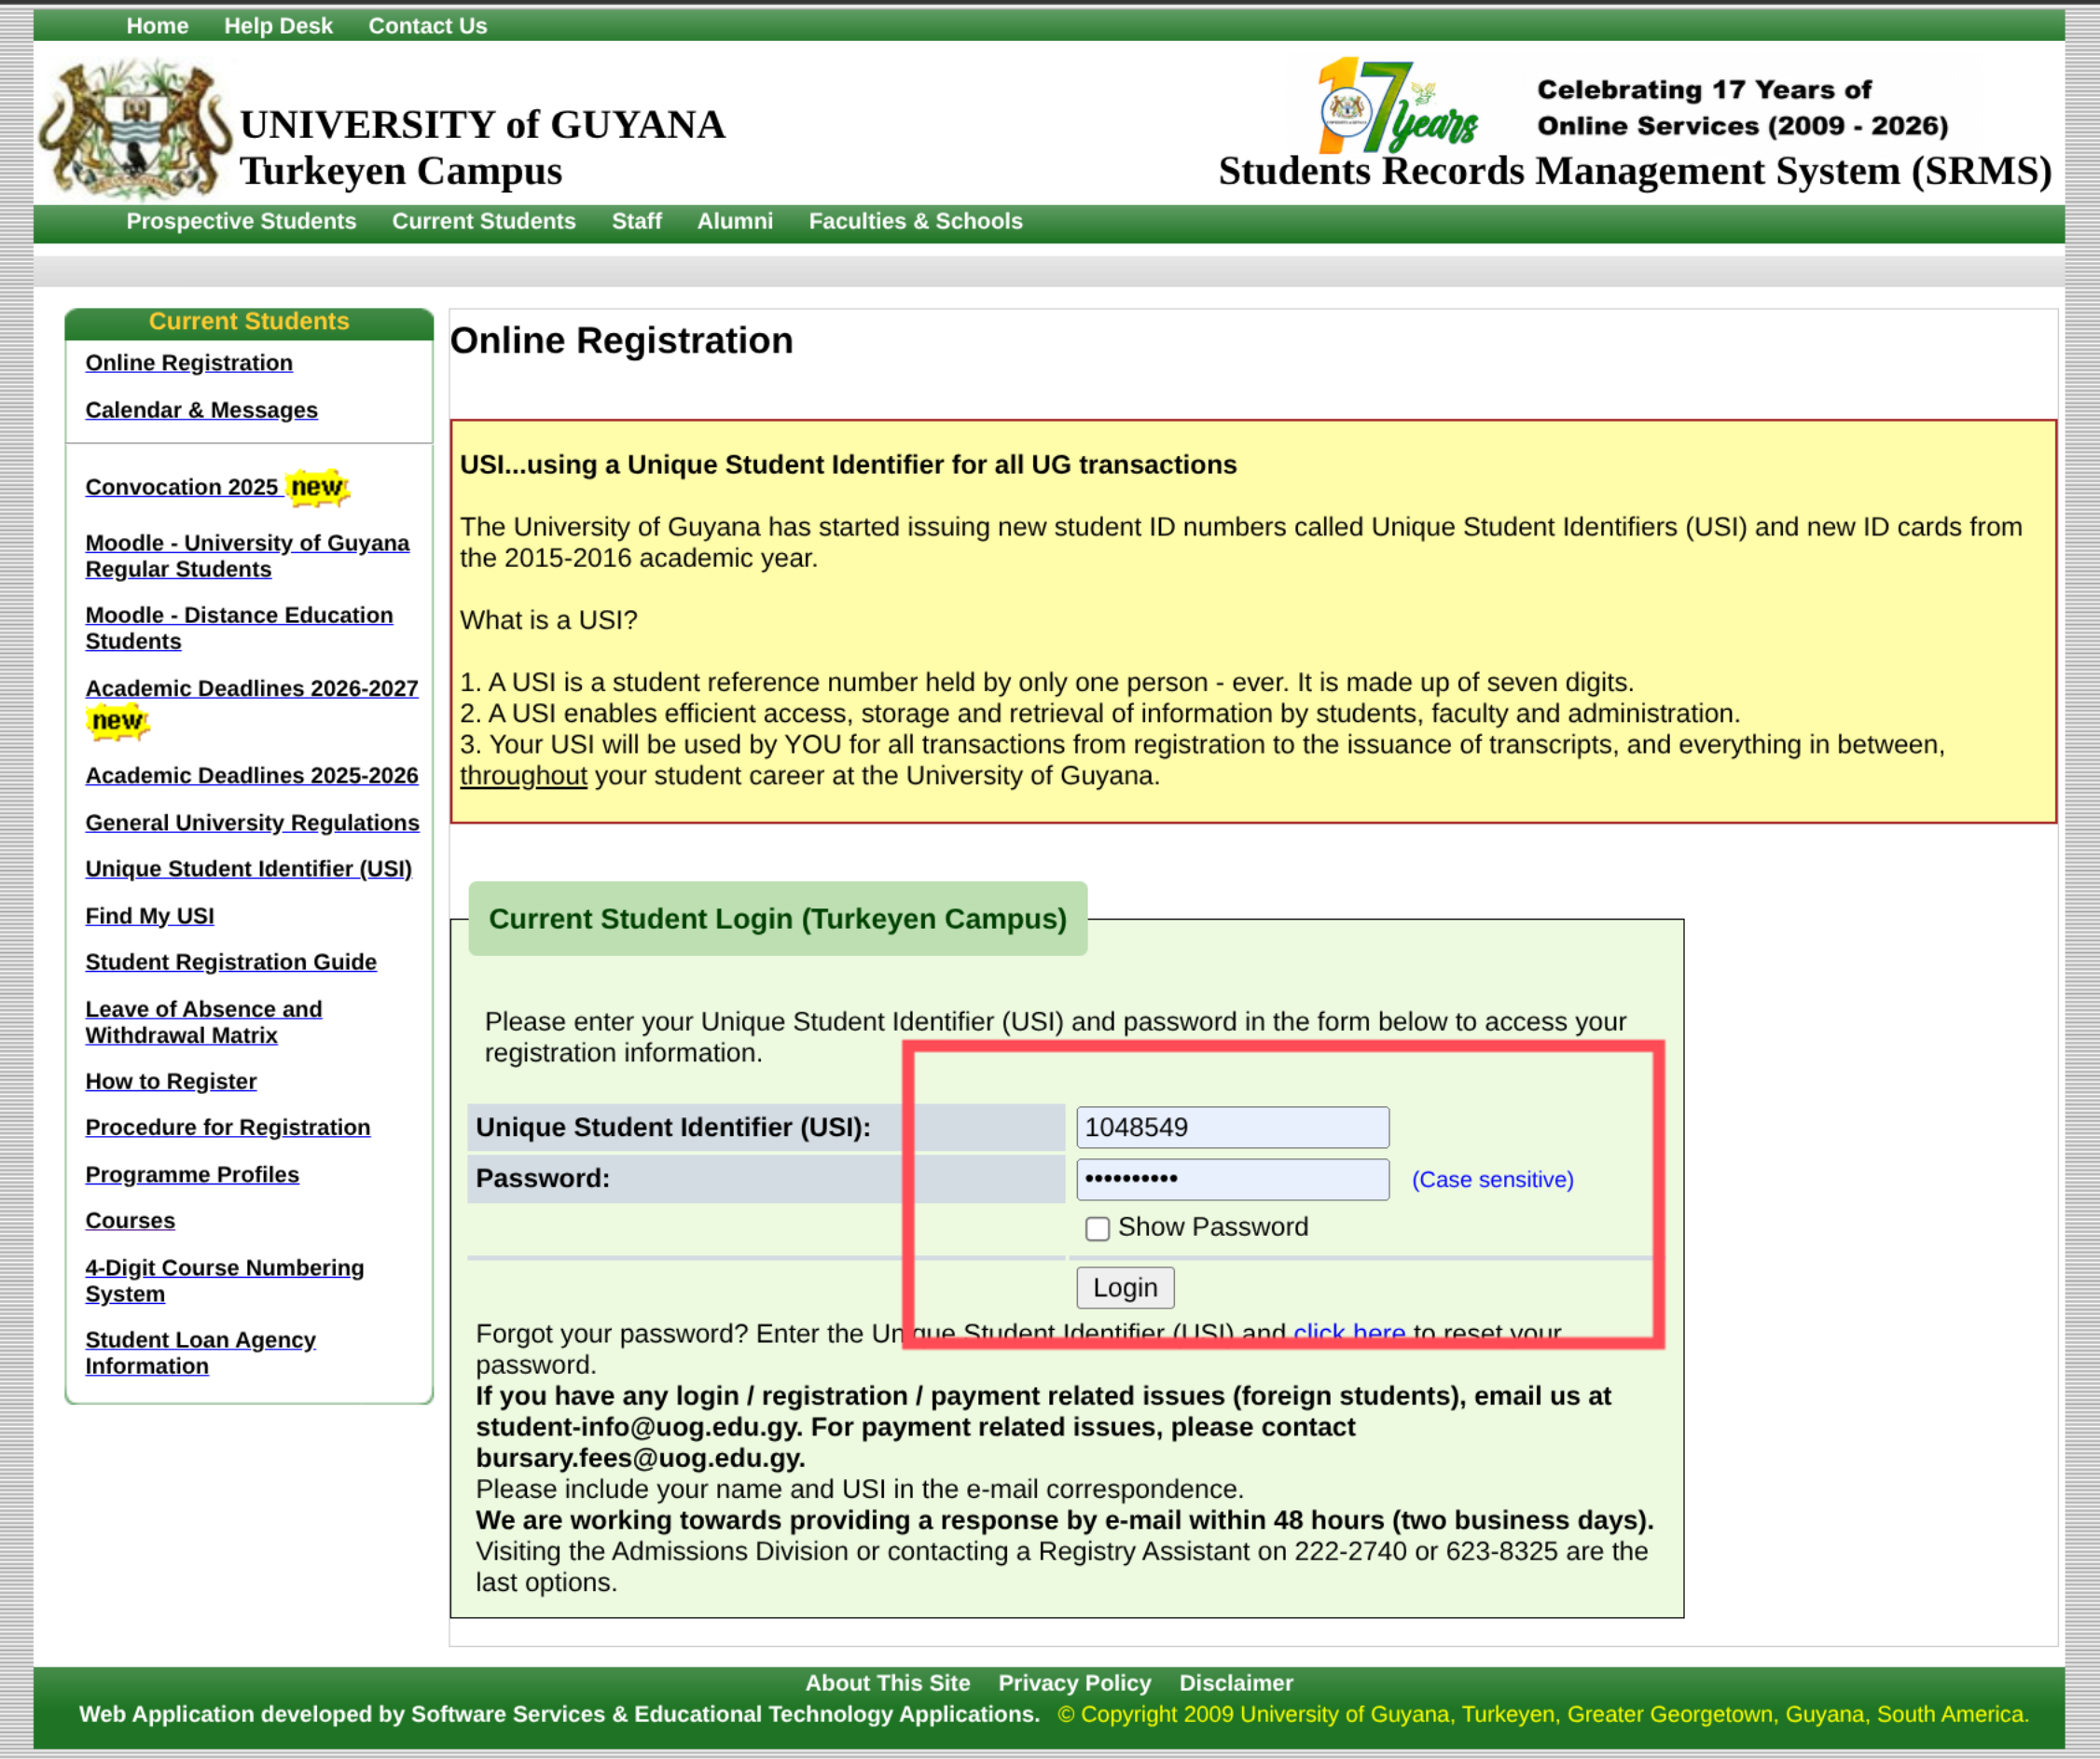Open Contact Us in the top bar
The image size is (2100, 1759).
pos(427,26)
